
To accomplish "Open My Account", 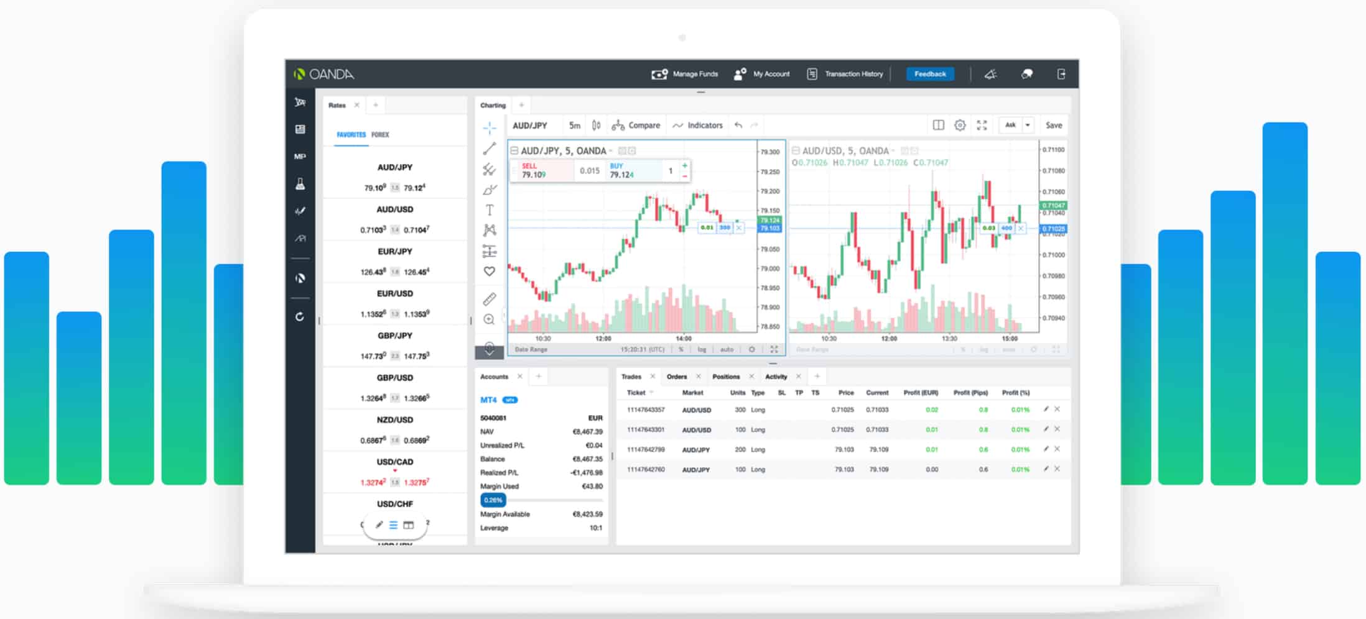I will pyautogui.click(x=761, y=74).
